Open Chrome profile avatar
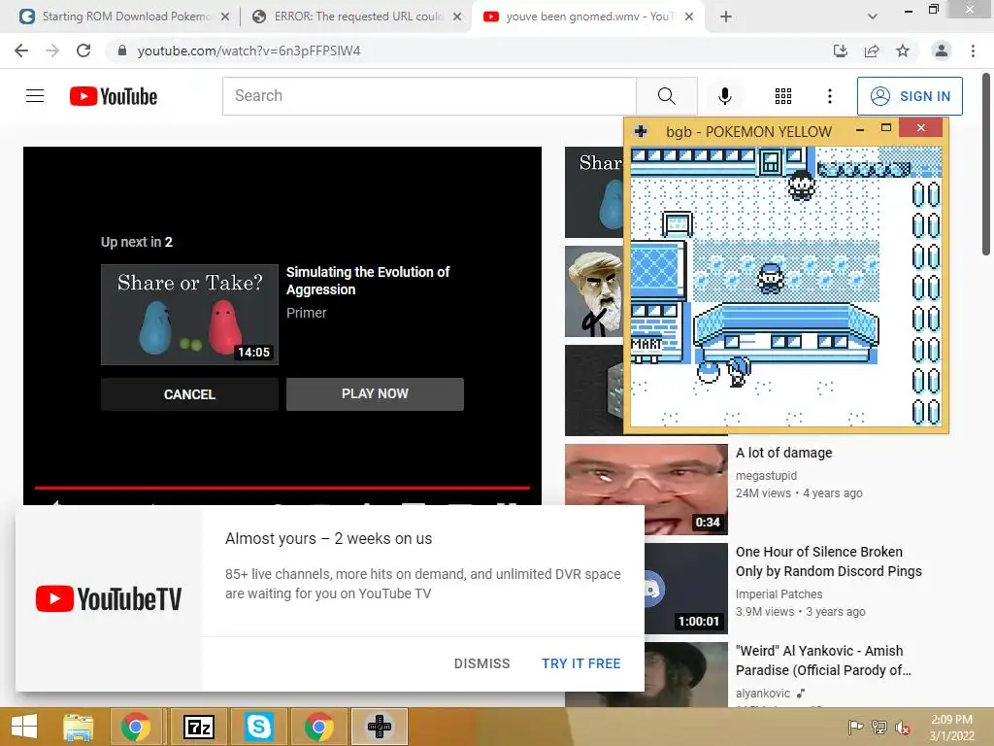This screenshot has width=994, height=746. click(x=942, y=51)
